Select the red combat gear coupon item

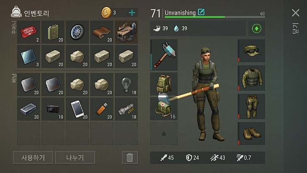29,32
